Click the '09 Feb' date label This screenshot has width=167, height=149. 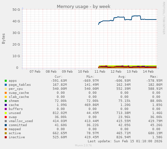(67, 72)
